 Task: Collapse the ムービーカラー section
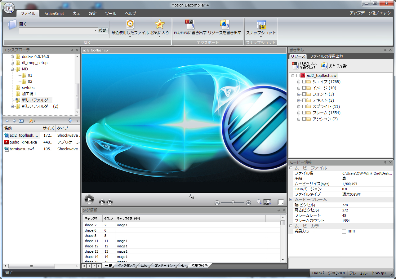tap(291, 226)
